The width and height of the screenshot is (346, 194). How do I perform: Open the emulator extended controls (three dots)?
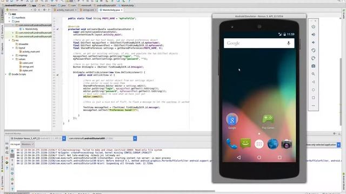(x=314, y=106)
